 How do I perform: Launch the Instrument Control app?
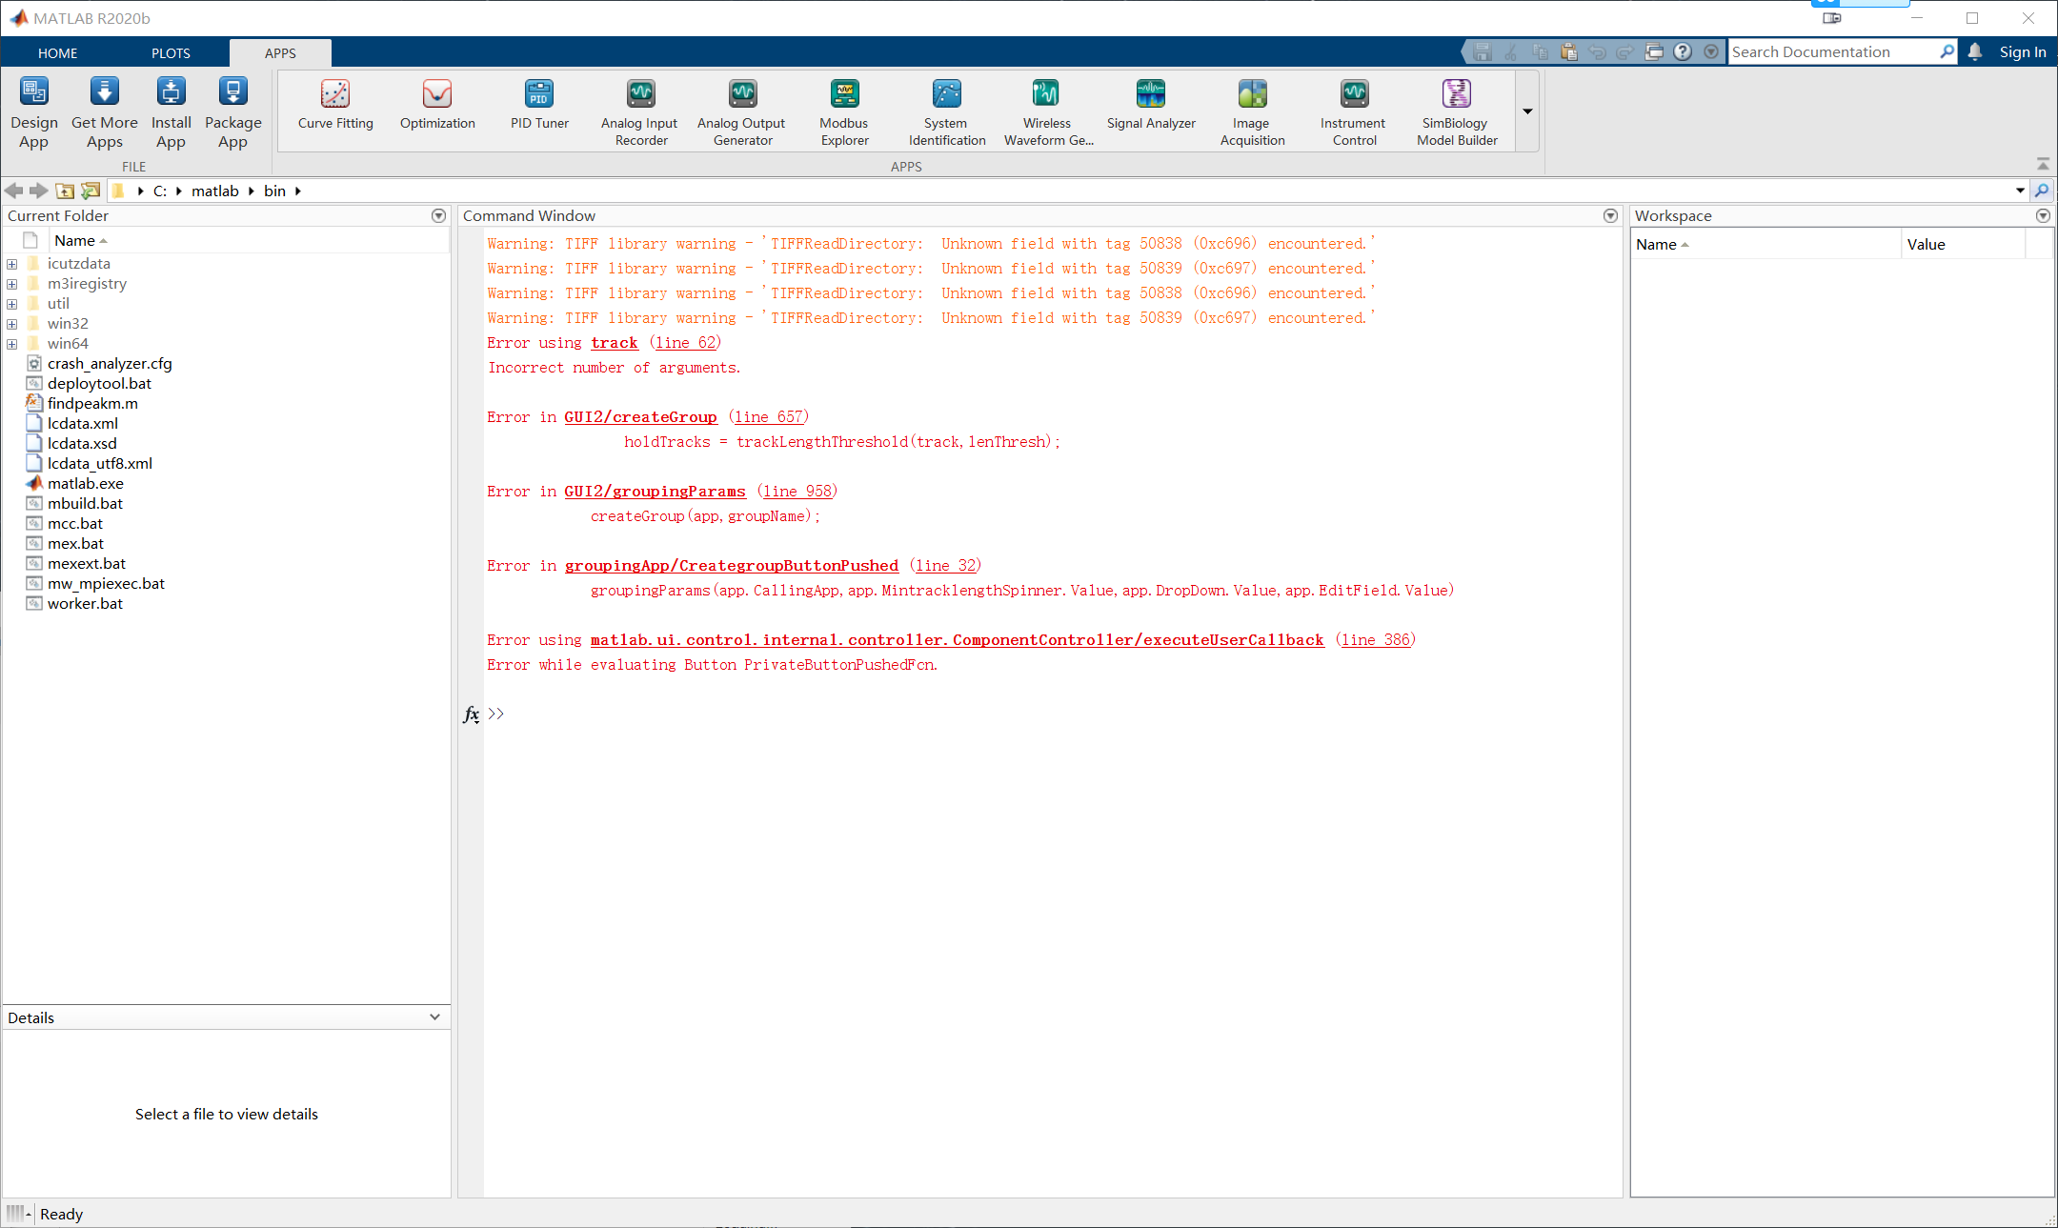tap(1353, 110)
